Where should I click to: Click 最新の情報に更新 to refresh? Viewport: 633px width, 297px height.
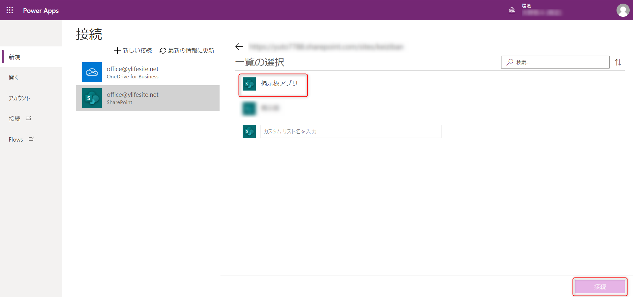pyautogui.click(x=187, y=50)
